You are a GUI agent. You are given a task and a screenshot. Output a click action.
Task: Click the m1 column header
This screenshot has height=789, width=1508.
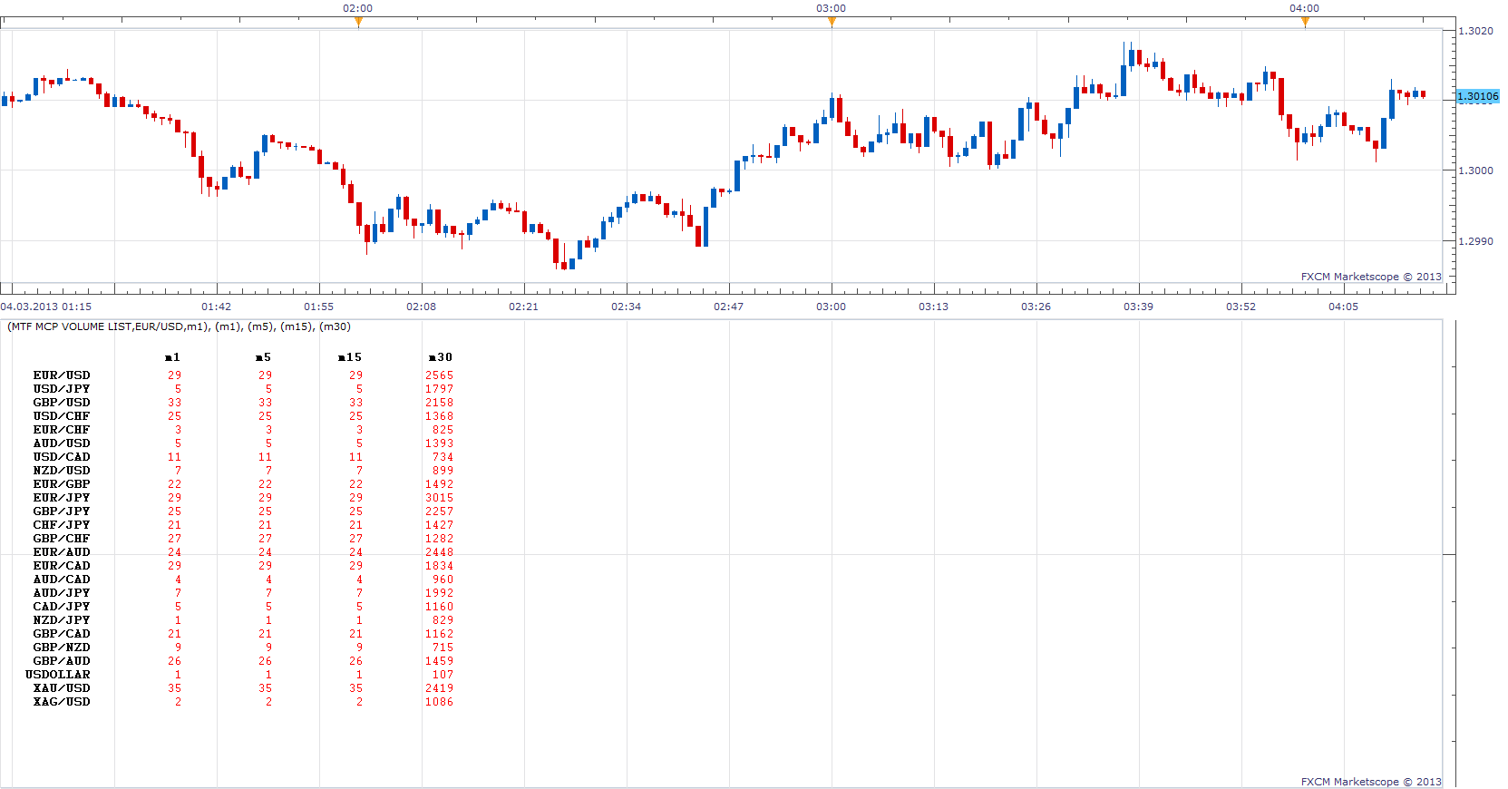click(172, 357)
